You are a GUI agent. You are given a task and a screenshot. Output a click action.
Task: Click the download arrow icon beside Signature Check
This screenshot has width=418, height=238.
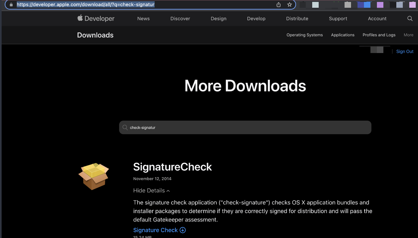point(183,230)
